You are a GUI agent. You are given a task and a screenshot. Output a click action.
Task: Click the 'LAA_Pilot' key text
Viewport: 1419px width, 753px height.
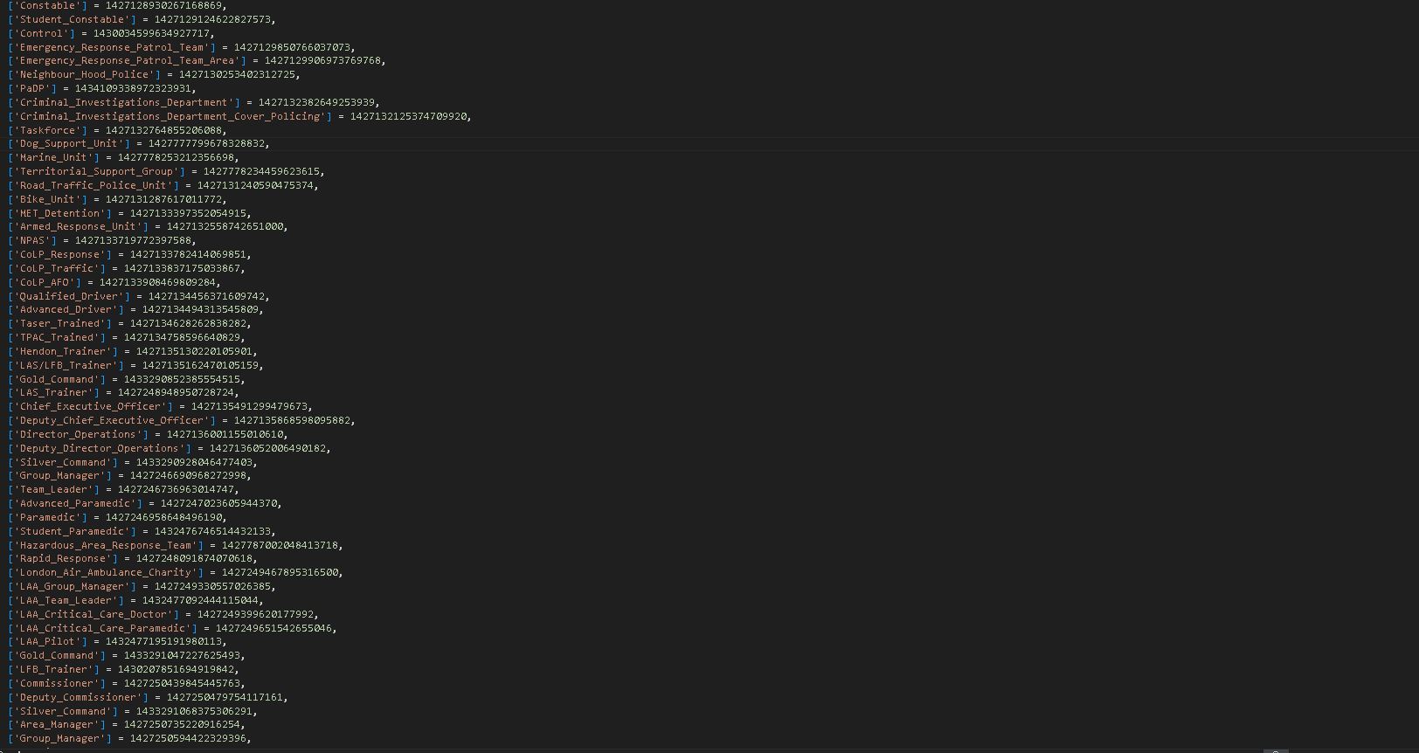coord(47,642)
